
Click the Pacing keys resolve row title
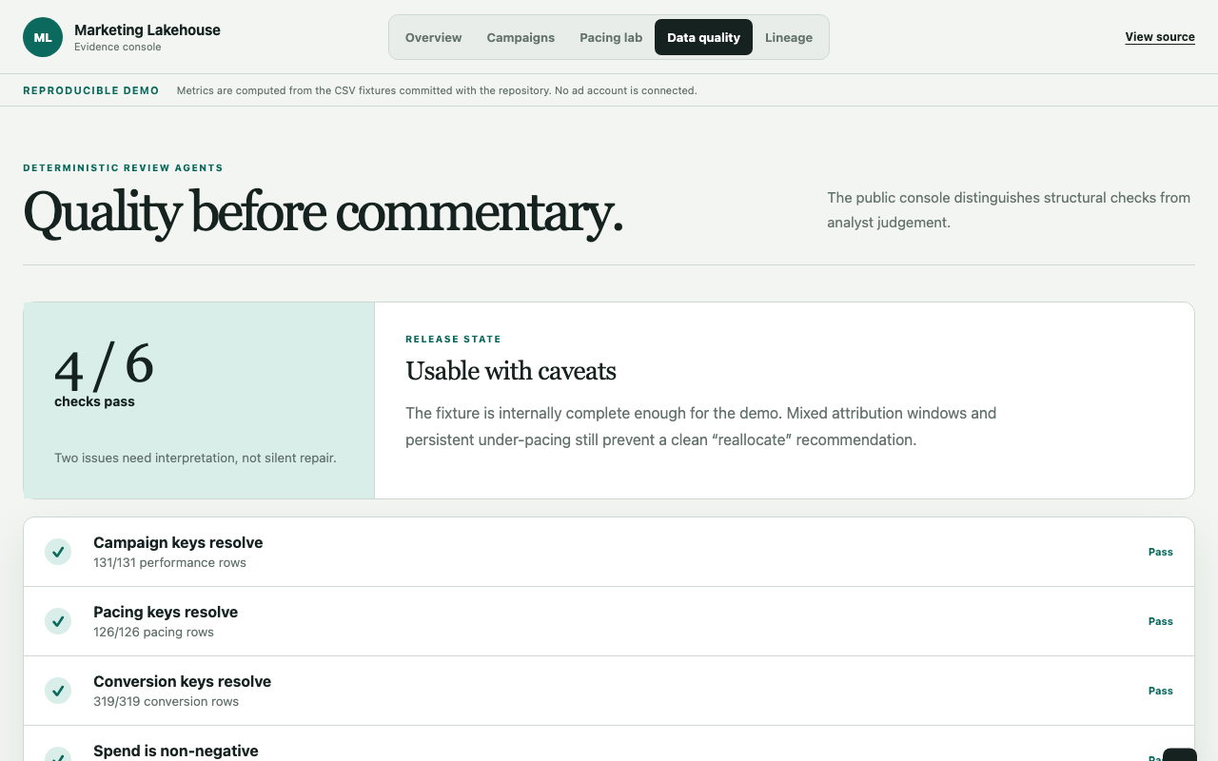tap(166, 612)
